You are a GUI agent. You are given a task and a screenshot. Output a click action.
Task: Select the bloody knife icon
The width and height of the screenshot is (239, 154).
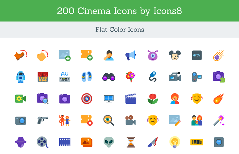153,142
